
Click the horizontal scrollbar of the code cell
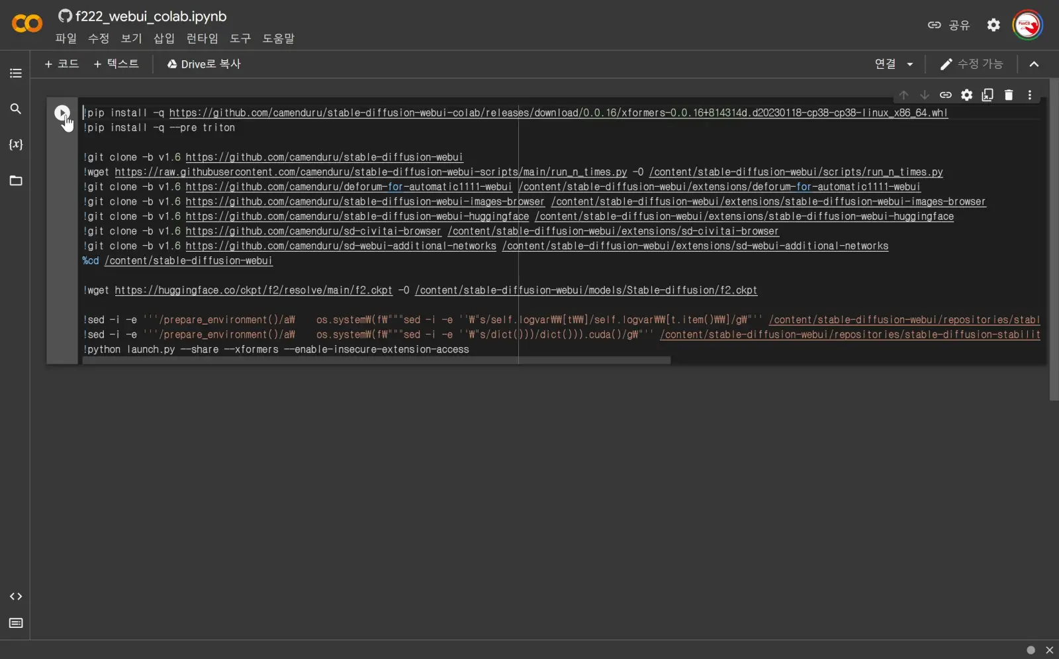[x=377, y=360]
